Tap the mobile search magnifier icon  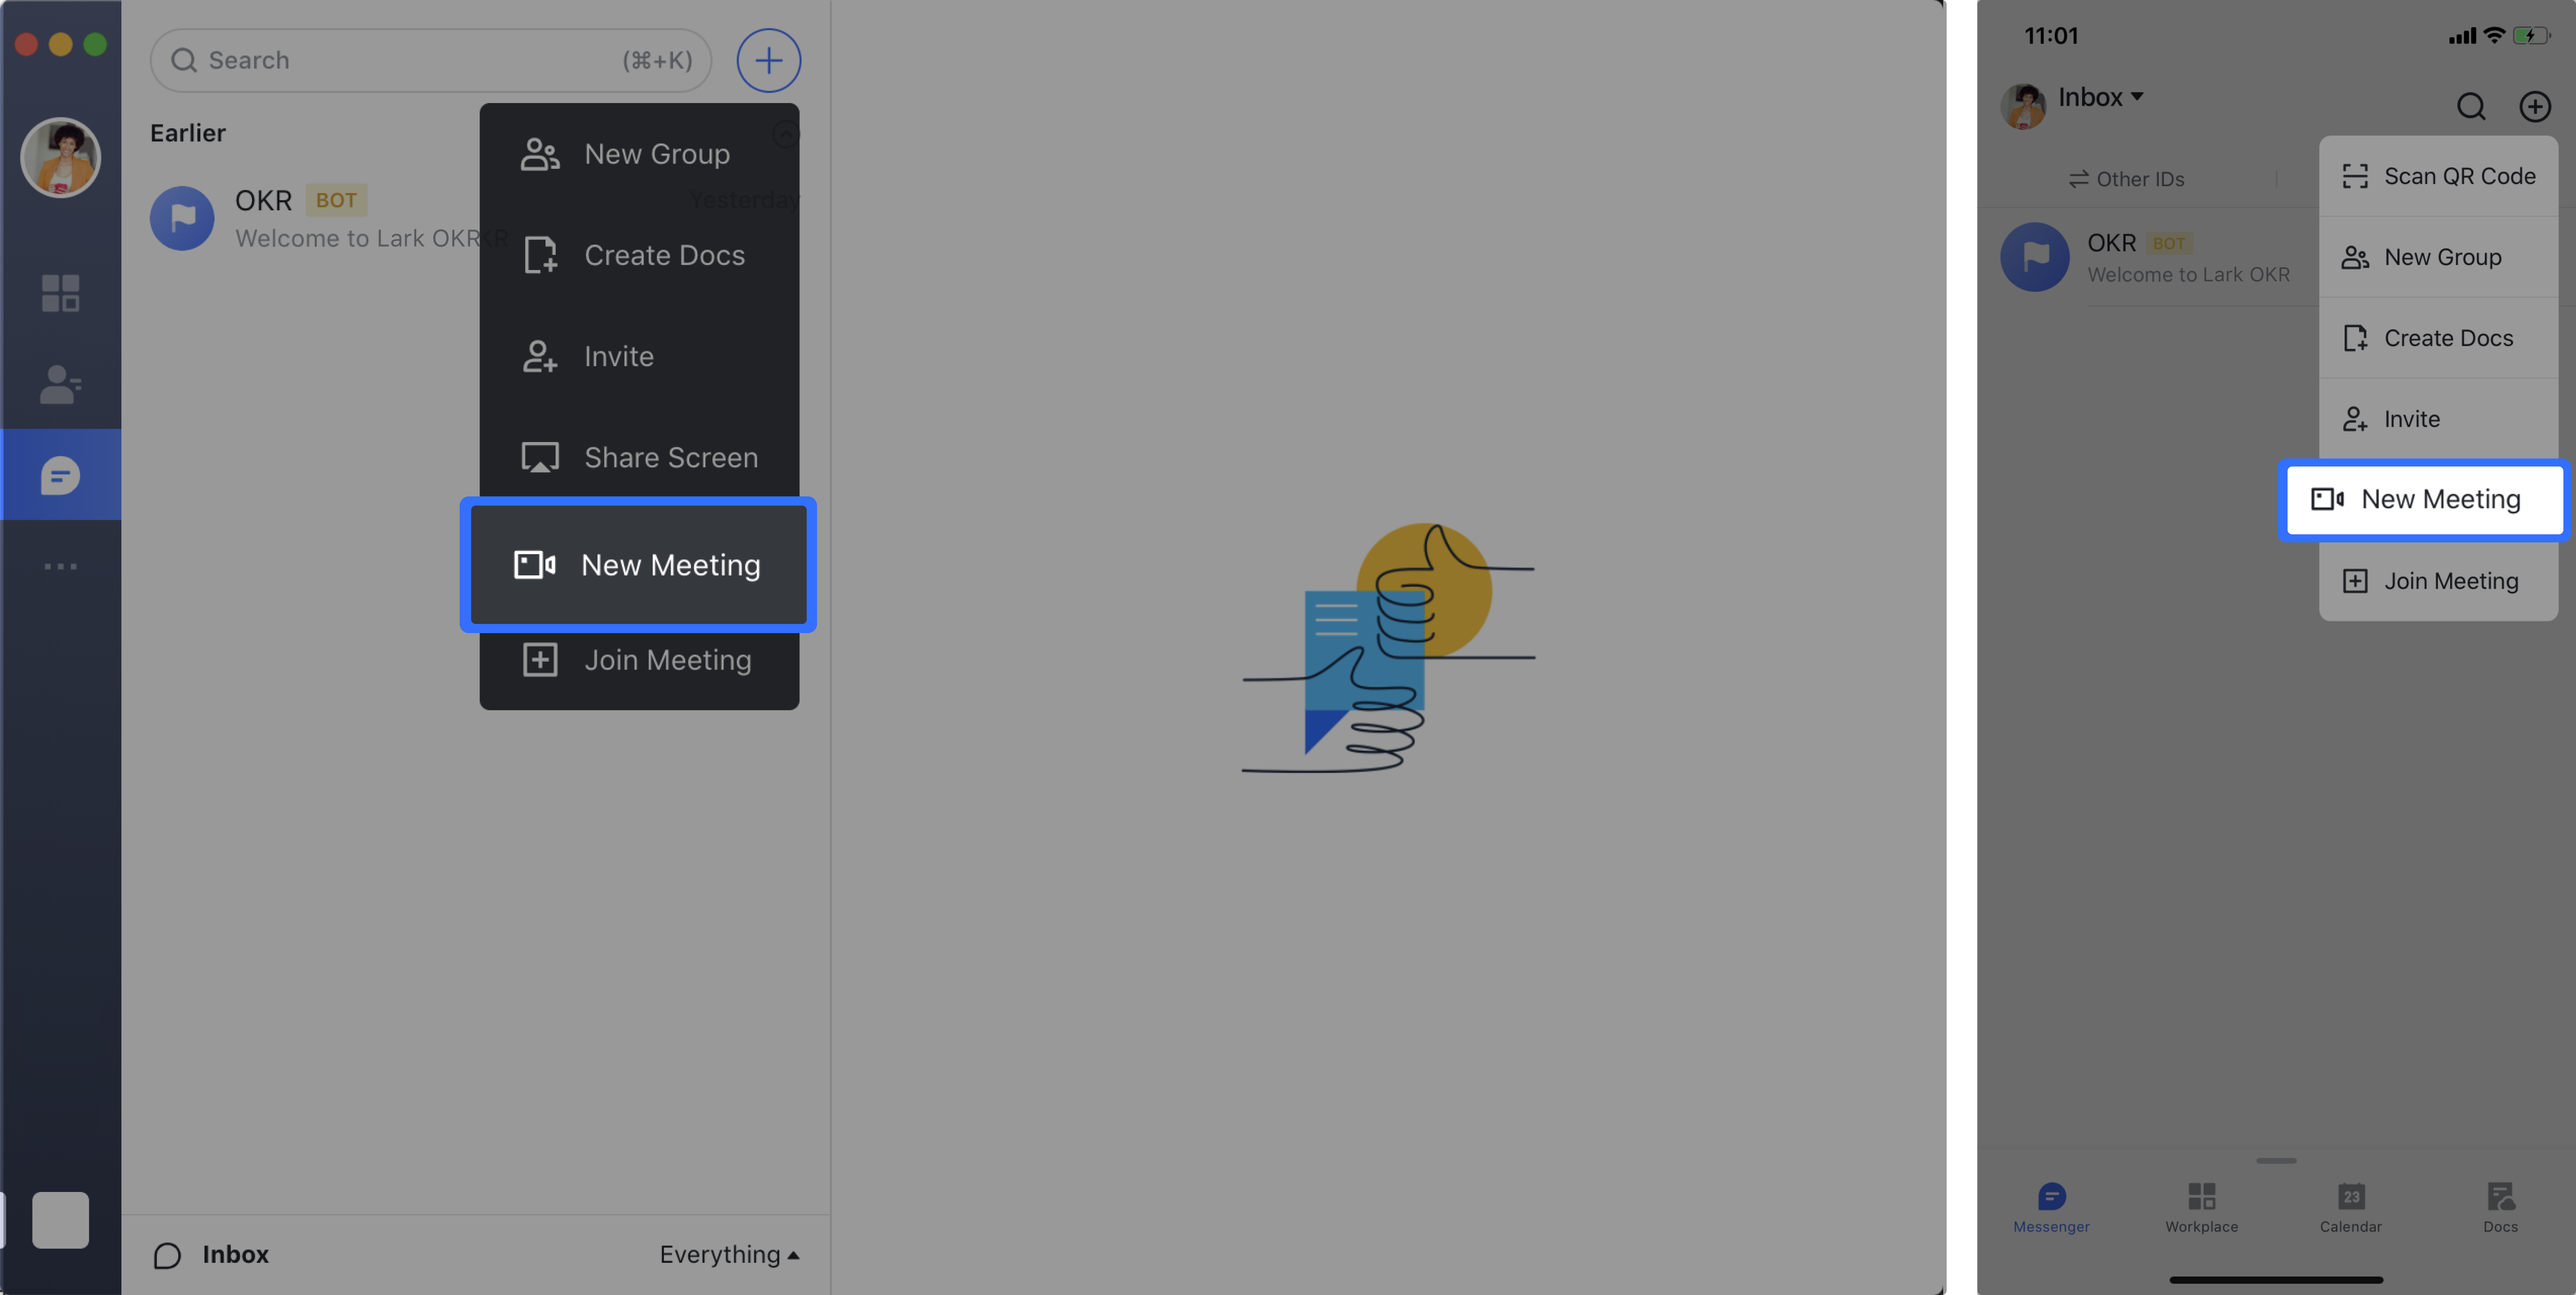pos(2471,106)
